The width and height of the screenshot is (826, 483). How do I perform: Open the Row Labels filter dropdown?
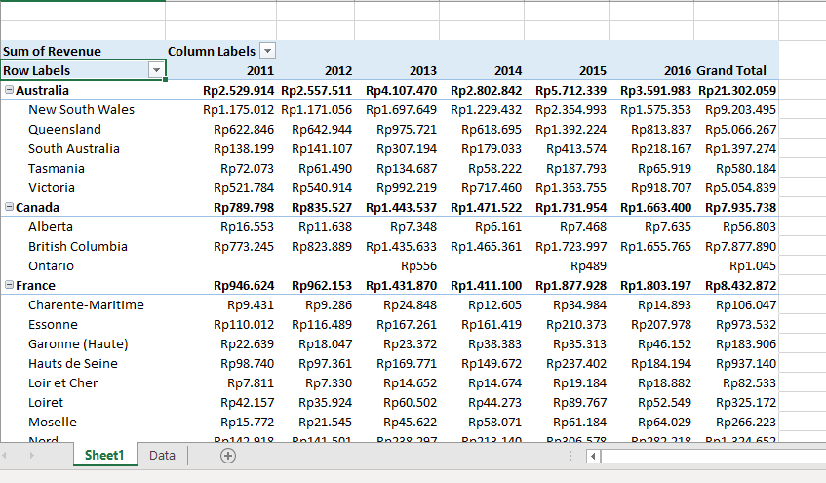[155, 70]
